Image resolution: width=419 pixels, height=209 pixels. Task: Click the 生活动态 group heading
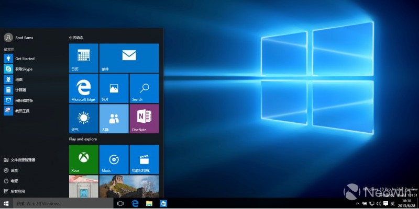point(76,38)
